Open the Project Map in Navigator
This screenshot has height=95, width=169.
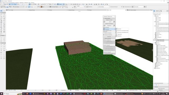154,11
